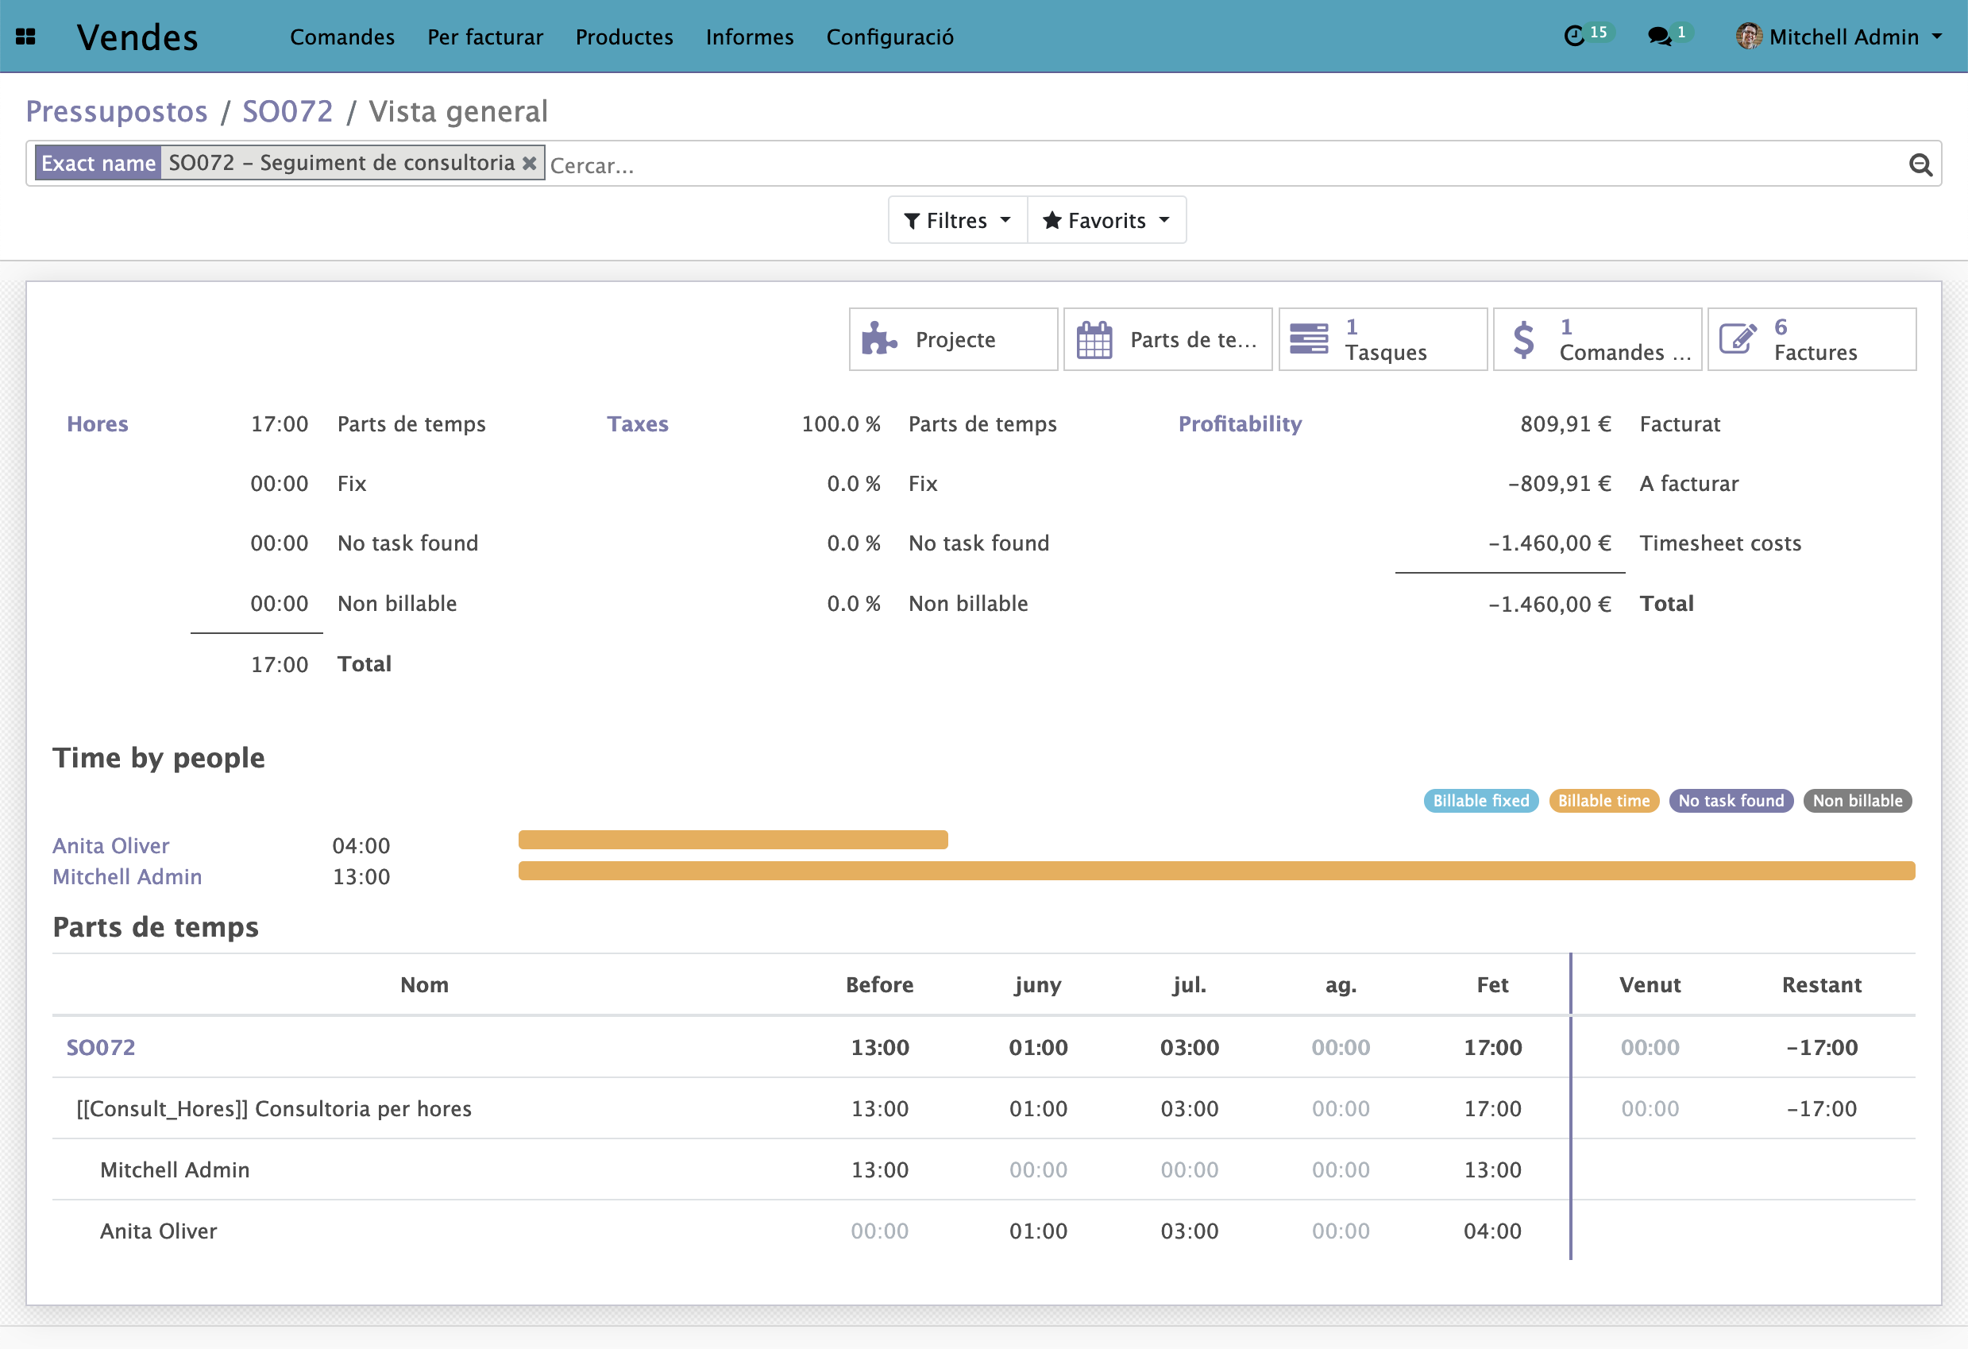This screenshot has width=1968, height=1349.
Task: Click the star icon in Favorits
Action: click(x=1052, y=220)
